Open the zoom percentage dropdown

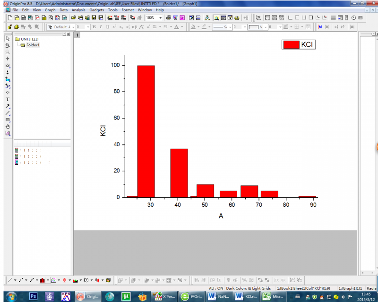click(x=161, y=18)
